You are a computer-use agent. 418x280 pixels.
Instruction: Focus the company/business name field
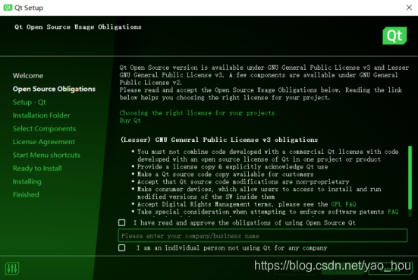tap(262, 235)
